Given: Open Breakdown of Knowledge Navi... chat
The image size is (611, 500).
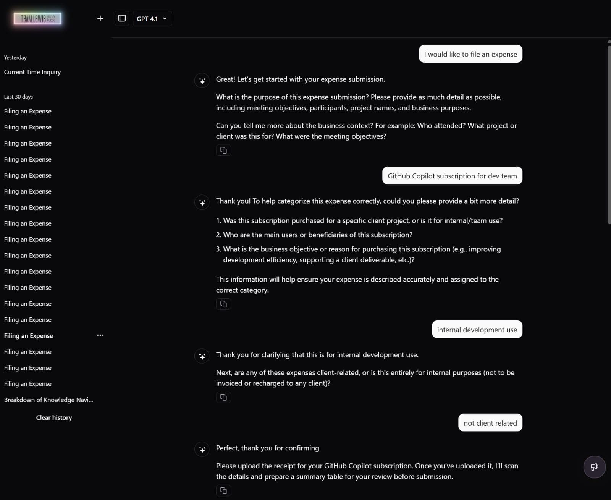Looking at the screenshot, I should point(48,400).
